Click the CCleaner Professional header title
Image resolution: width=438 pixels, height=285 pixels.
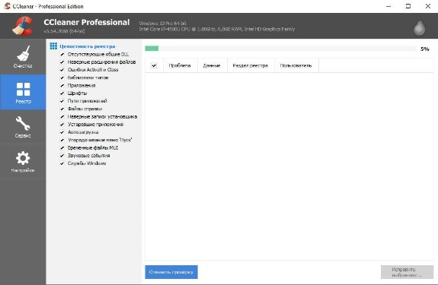87,22
